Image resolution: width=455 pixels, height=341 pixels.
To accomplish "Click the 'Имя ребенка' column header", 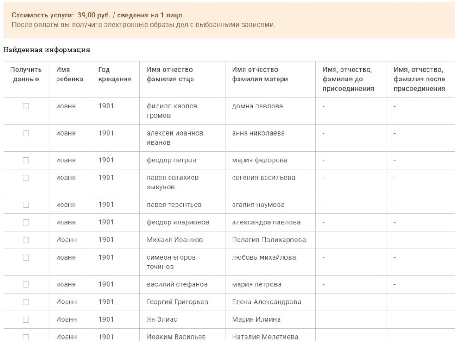I will pos(69,74).
